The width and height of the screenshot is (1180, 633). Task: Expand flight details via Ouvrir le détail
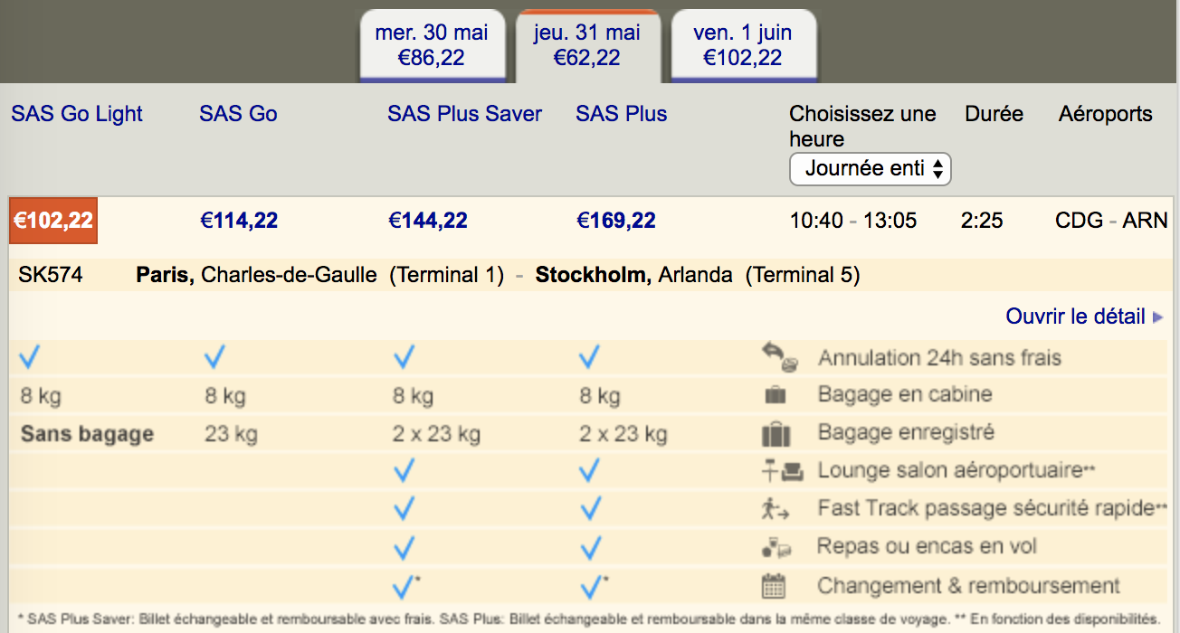[x=1076, y=316]
